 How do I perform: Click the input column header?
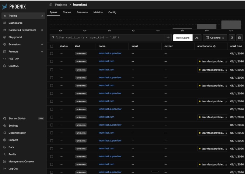135,46
